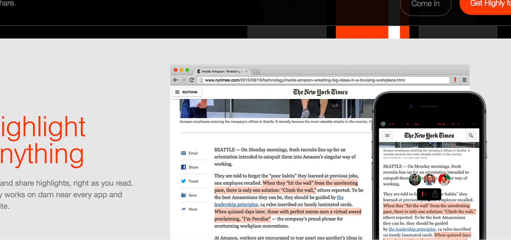511x240 pixels.
Task: Click the 'Tweet' share label
Action: pyautogui.click(x=193, y=181)
